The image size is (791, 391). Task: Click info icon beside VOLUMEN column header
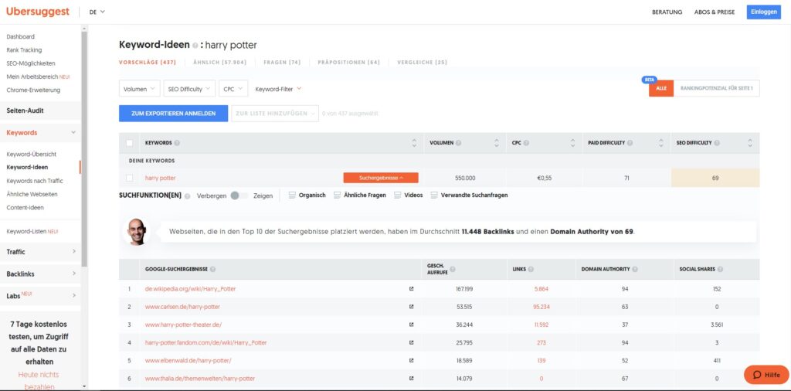click(x=458, y=143)
